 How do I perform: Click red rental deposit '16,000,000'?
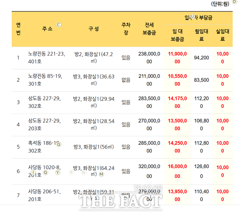click(177, 171)
